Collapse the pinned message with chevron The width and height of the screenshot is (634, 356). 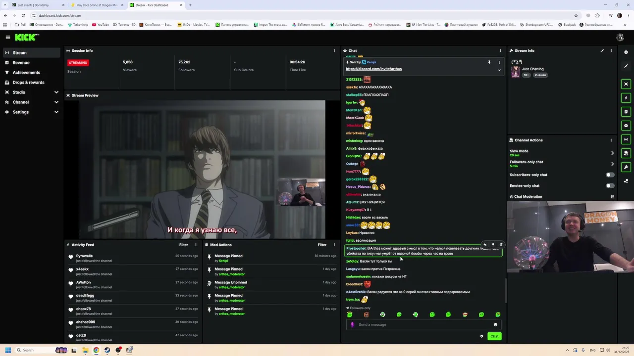coord(499,70)
